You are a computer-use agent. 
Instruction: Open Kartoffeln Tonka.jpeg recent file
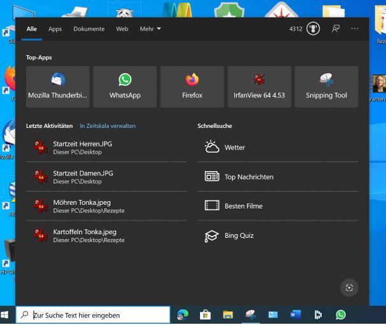click(x=106, y=235)
